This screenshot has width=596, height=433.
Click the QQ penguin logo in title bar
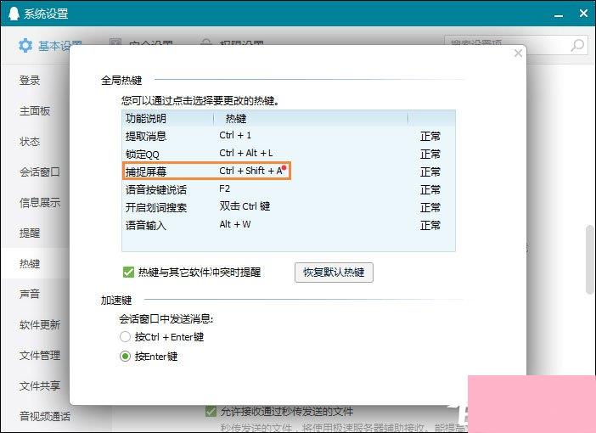click(x=14, y=14)
